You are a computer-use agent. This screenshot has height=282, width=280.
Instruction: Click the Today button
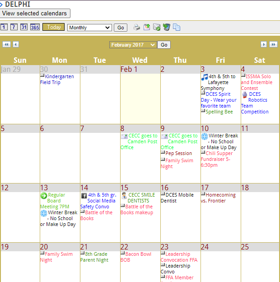pos(53,27)
